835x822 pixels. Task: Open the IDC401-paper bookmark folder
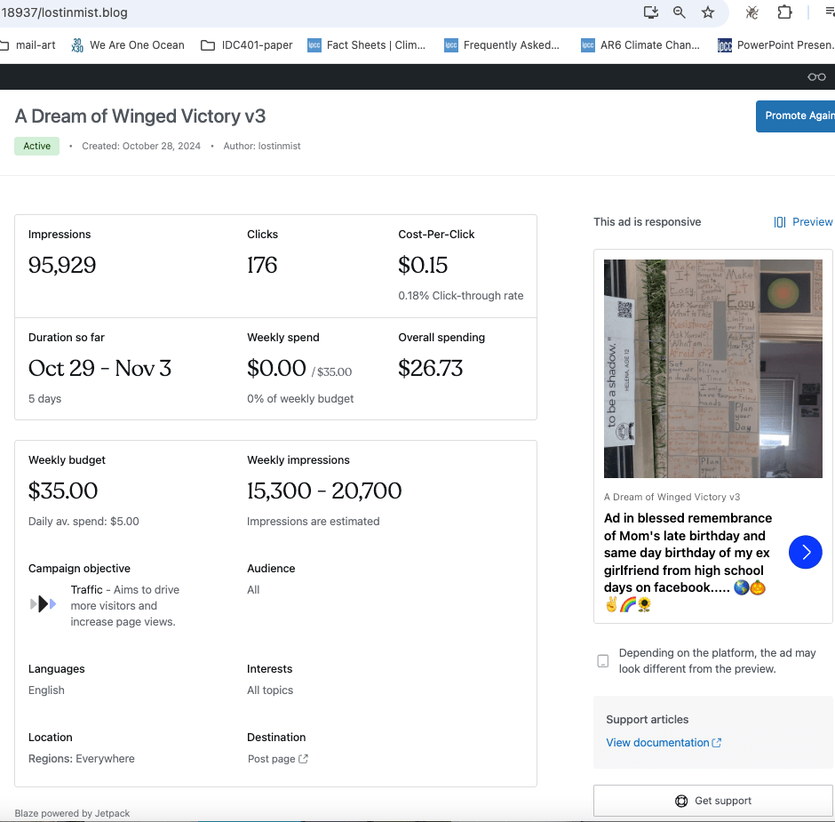[247, 45]
